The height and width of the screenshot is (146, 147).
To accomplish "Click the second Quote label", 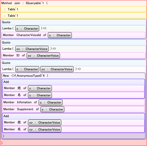I will 6,42.
